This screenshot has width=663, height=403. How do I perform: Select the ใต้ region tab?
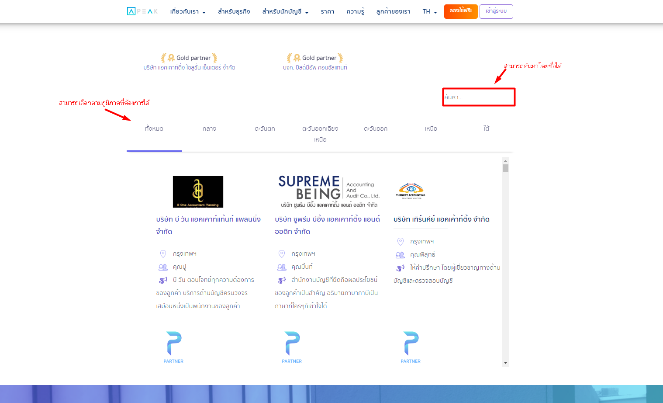486,129
